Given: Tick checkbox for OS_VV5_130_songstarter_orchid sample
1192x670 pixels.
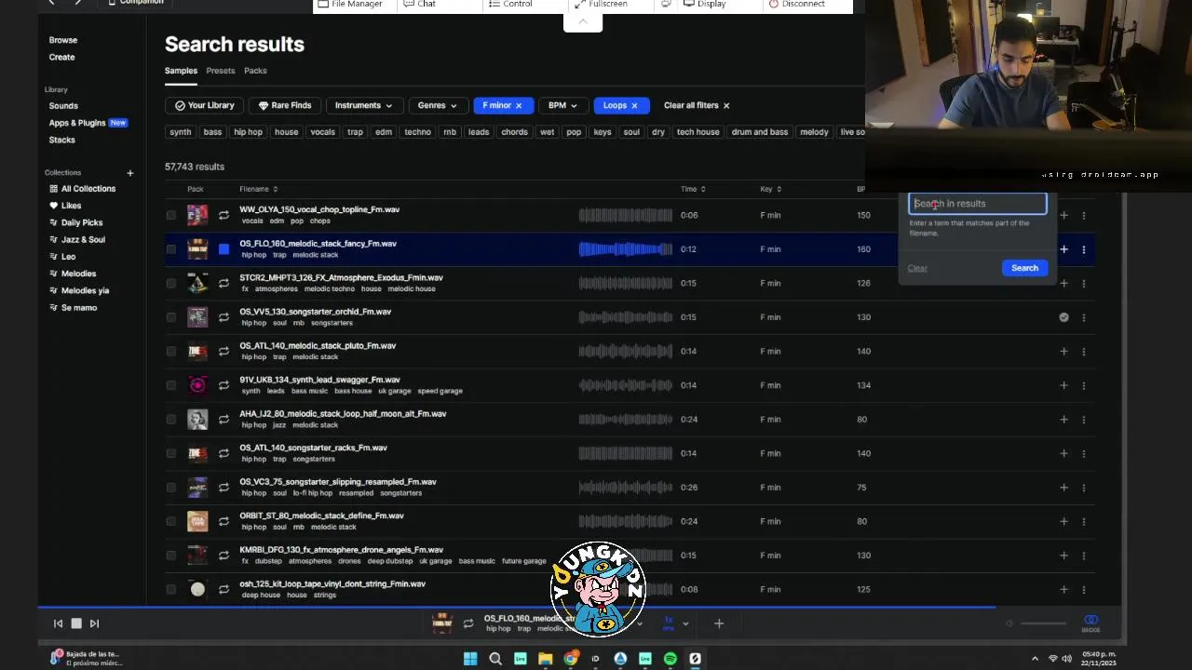Looking at the screenshot, I should [171, 317].
